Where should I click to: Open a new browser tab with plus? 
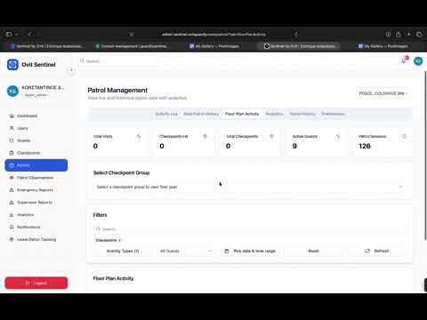(x=408, y=35)
